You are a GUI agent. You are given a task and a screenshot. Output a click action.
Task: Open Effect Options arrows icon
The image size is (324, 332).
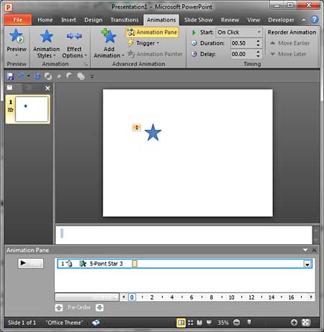click(x=74, y=36)
